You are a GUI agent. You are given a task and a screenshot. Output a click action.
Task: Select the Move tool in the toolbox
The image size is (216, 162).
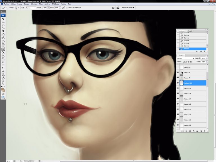[x=3, y=19]
